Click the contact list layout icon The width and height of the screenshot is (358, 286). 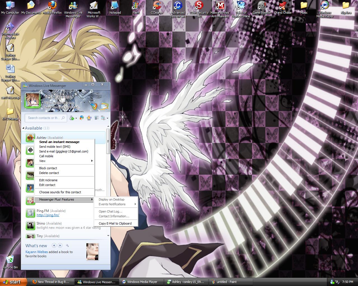[97, 118]
